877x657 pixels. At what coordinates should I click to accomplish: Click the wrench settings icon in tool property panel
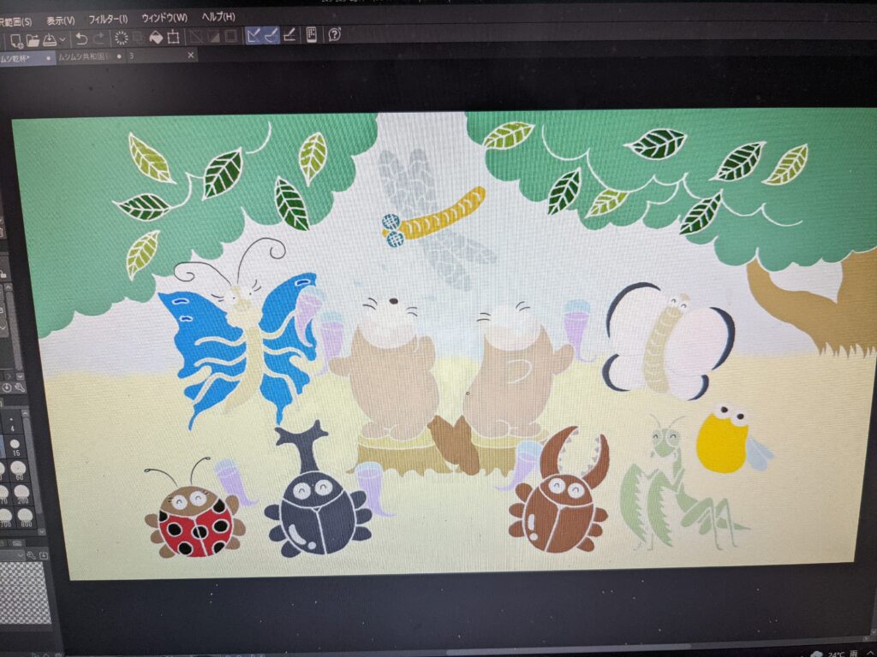point(21,388)
